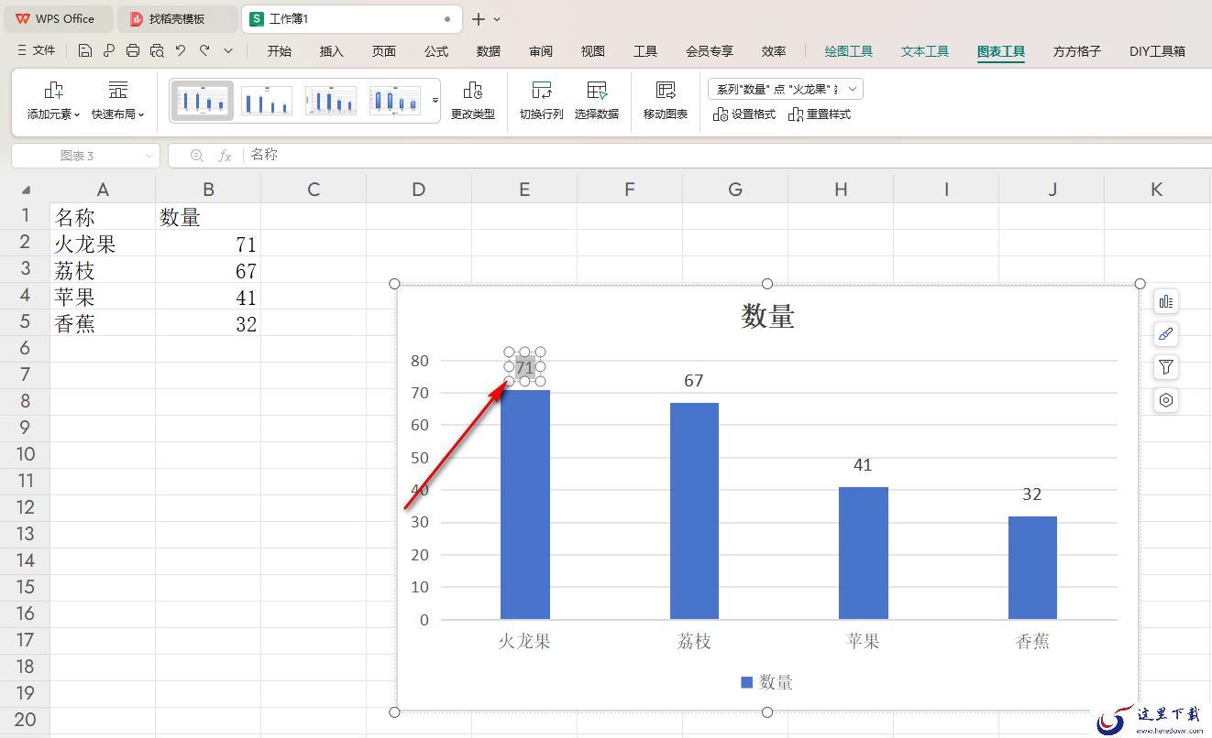Select the 荔枝 blue bar in chart

point(694,511)
